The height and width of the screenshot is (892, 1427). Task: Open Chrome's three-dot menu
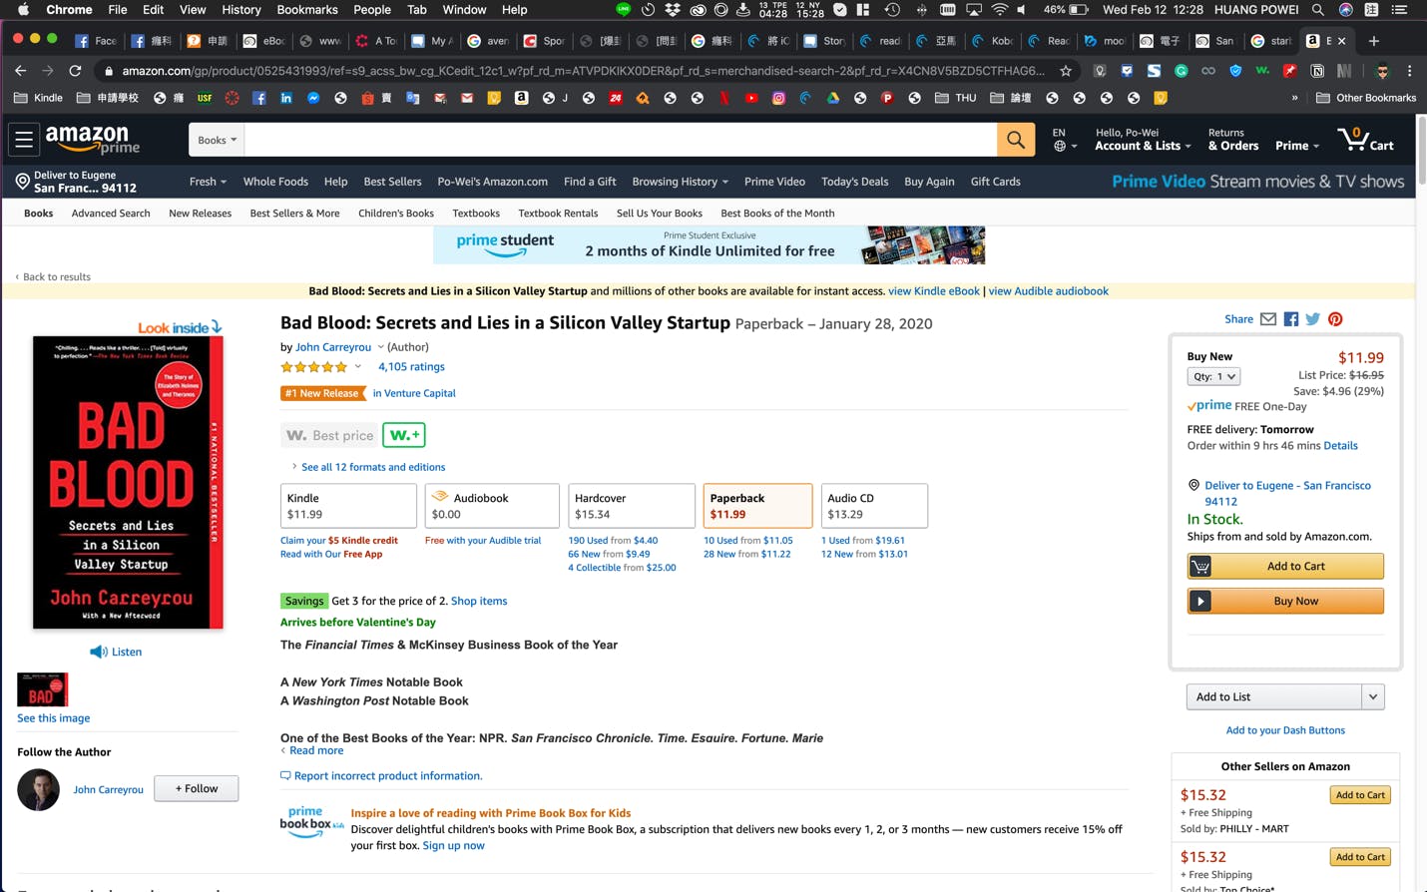coord(1409,71)
